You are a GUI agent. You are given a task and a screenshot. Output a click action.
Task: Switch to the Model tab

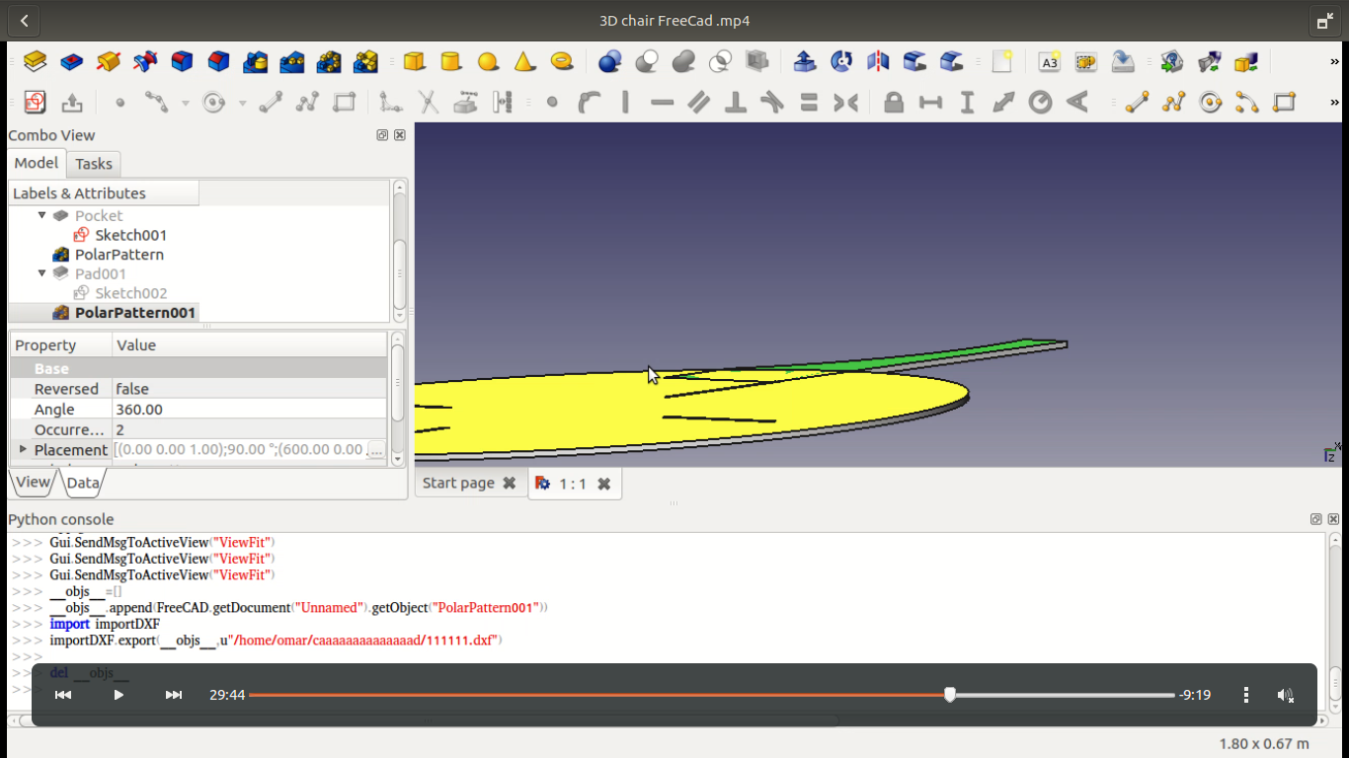37,163
